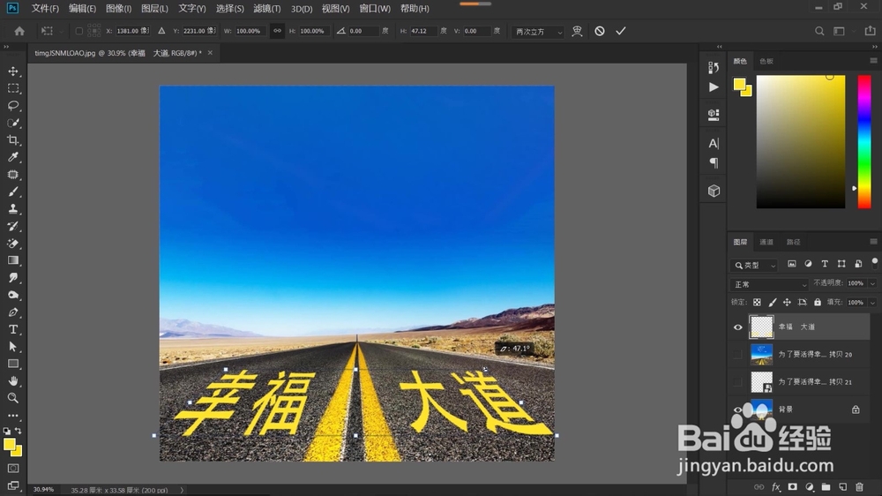Click the rotation angle input field

pyautogui.click(x=363, y=31)
